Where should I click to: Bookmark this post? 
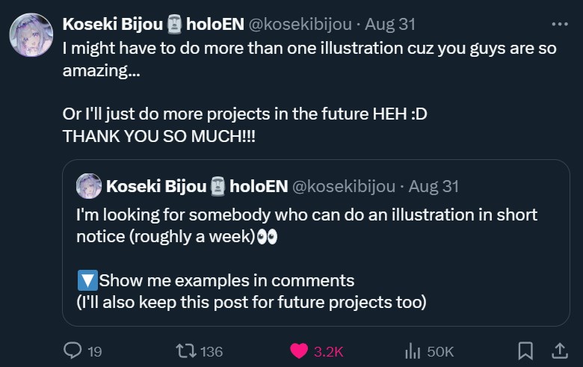point(525,351)
